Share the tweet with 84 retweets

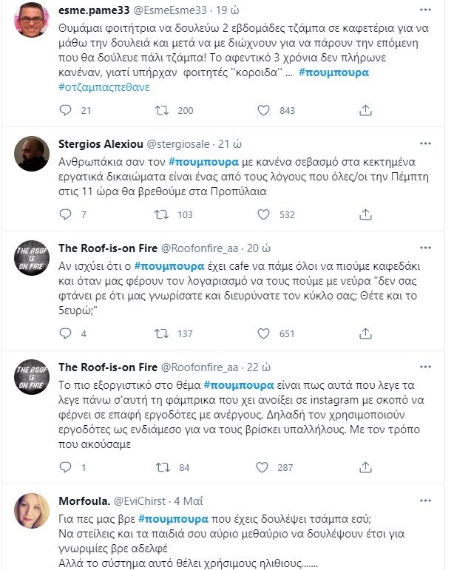(x=365, y=467)
